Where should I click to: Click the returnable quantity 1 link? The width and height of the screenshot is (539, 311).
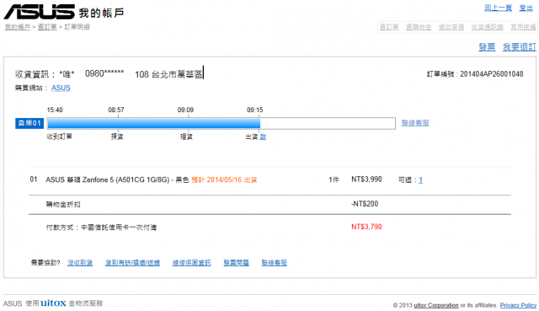(420, 180)
